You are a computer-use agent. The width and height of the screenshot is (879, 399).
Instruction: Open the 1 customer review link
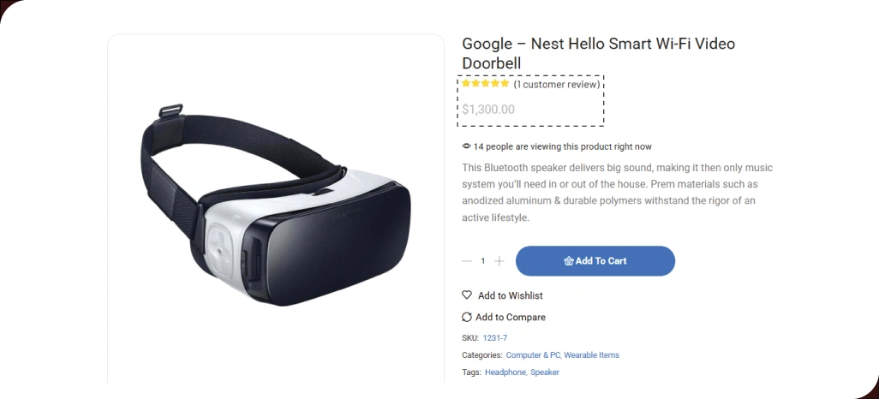click(557, 85)
